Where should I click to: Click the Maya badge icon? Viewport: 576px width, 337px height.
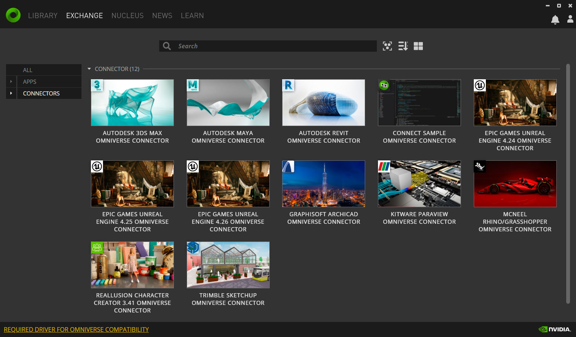click(193, 85)
